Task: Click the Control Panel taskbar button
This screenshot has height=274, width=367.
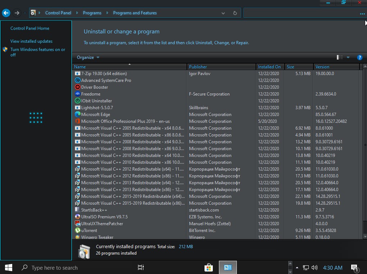Action: pos(228,268)
